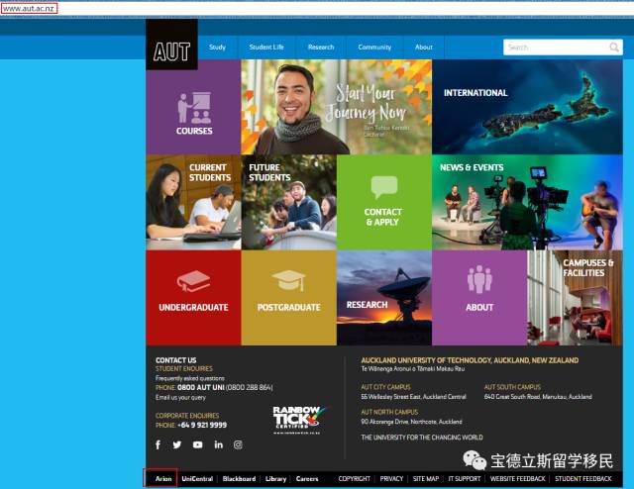Open the Site Map footer link

(x=426, y=478)
